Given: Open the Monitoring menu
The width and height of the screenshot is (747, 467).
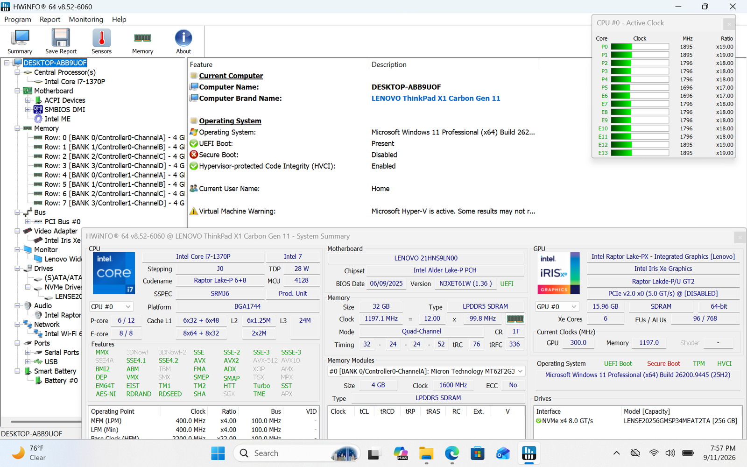Looking at the screenshot, I should [x=86, y=19].
